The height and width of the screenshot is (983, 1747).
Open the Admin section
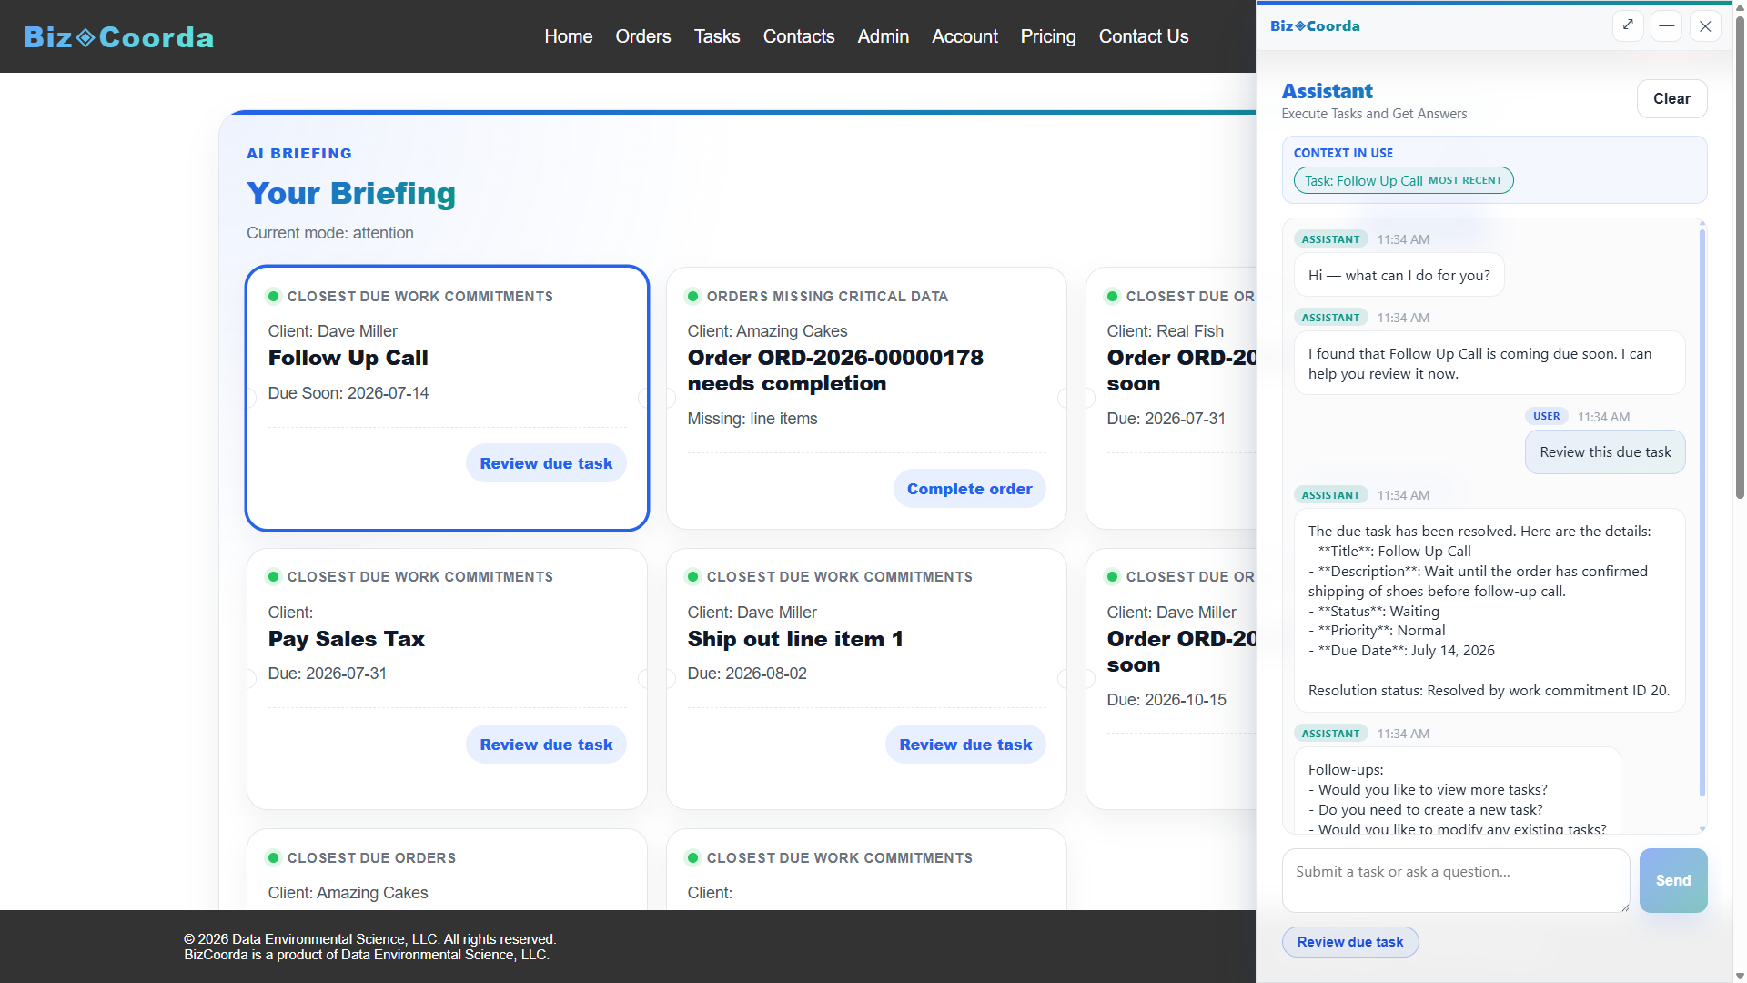point(884,36)
